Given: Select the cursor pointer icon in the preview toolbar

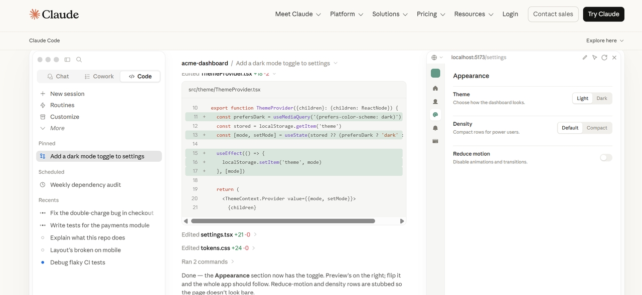Looking at the screenshot, I should (594, 58).
